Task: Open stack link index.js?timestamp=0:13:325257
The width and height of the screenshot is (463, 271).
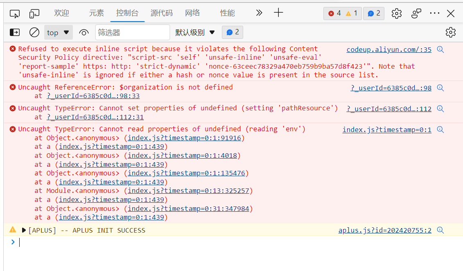Action: (x=188, y=191)
